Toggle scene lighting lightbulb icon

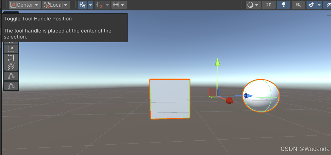pyautogui.click(x=284, y=5)
